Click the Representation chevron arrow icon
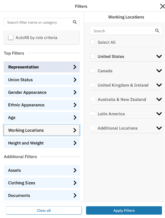Viewport: 165px width, 218px height. pos(75,67)
